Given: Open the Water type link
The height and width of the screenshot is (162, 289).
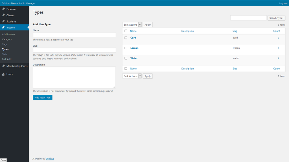Looking at the screenshot, I should tap(134, 58).
